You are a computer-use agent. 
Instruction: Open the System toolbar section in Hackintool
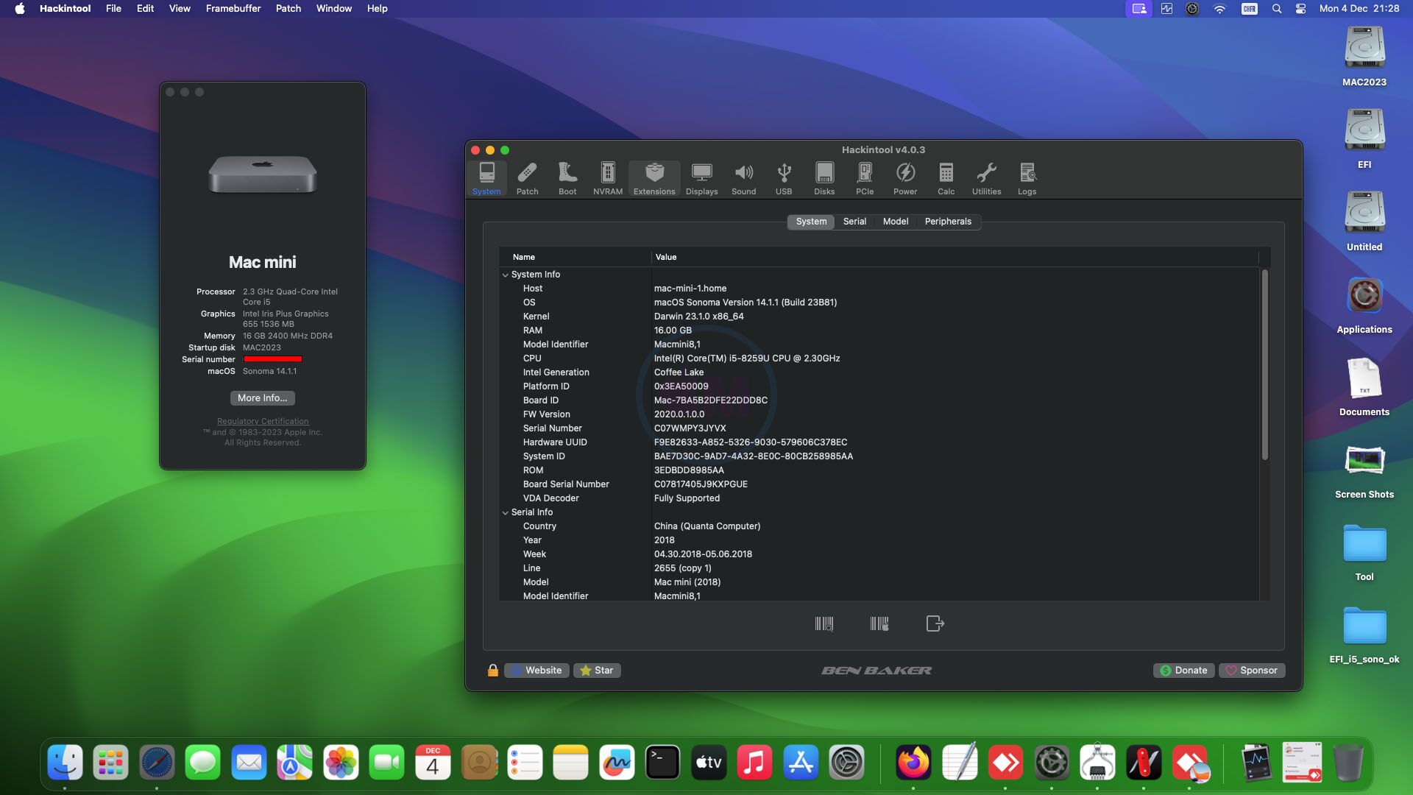[x=486, y=179]
